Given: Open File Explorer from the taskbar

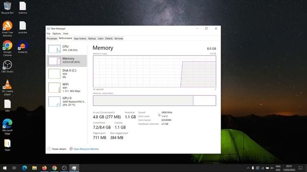Looking at the screenshot, I should (35, 168).
